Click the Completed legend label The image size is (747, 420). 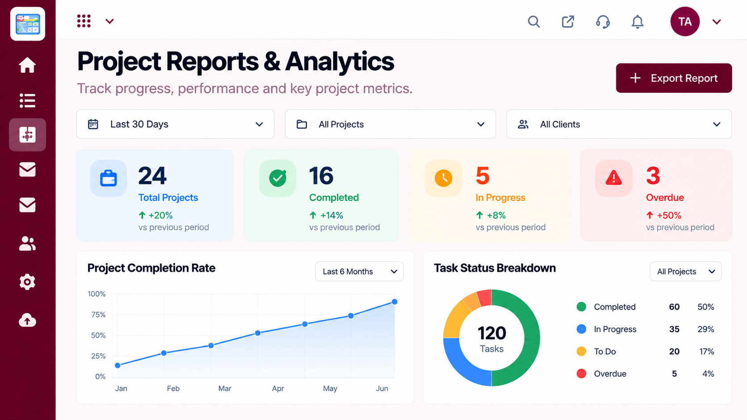(615, 307)
